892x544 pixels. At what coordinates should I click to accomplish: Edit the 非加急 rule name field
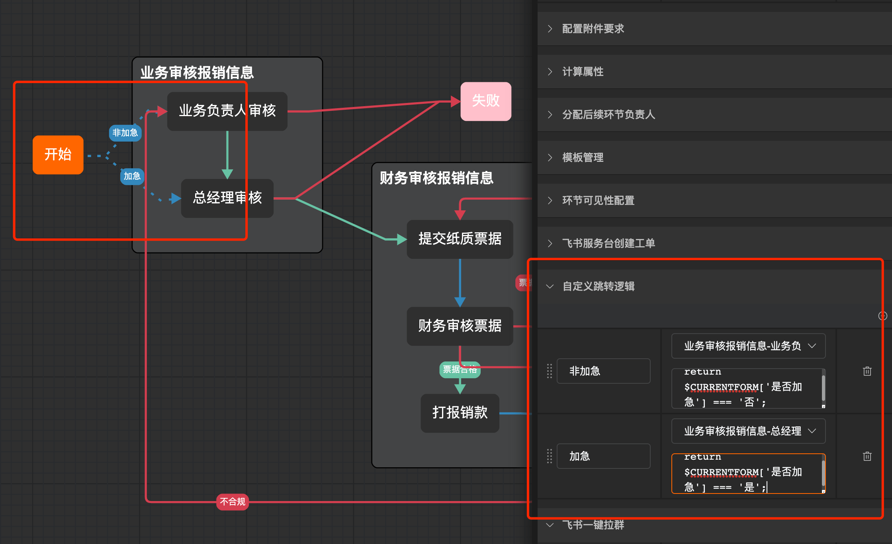[603, 371]
